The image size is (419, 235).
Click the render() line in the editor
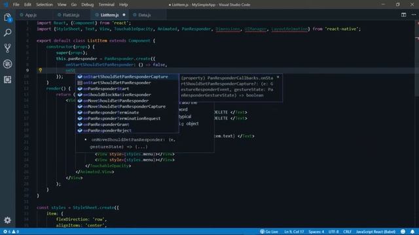58,89
